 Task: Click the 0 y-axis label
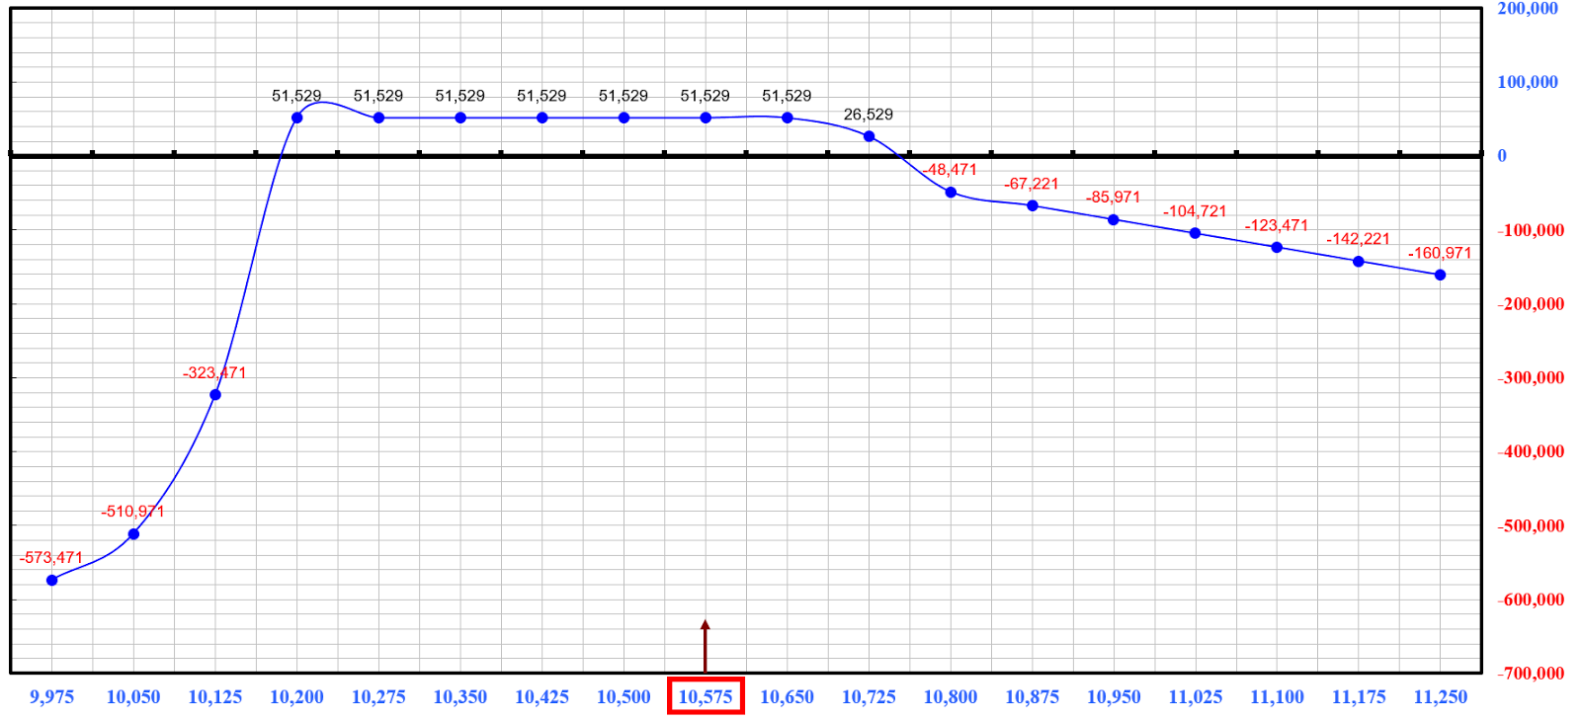[x=1502, y=155]
